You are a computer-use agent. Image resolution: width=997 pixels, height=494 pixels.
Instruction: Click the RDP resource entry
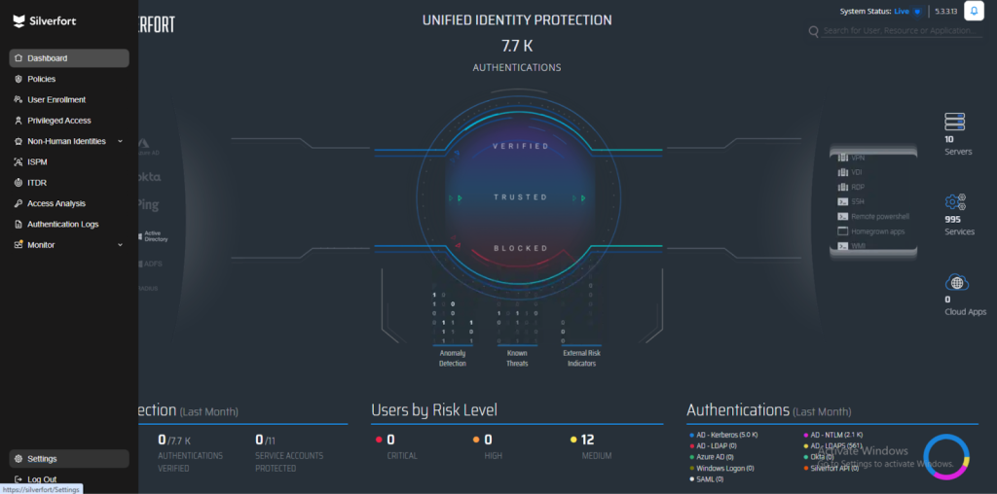click(853, 188)
